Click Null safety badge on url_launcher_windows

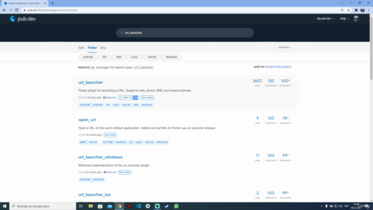(125, 173)
